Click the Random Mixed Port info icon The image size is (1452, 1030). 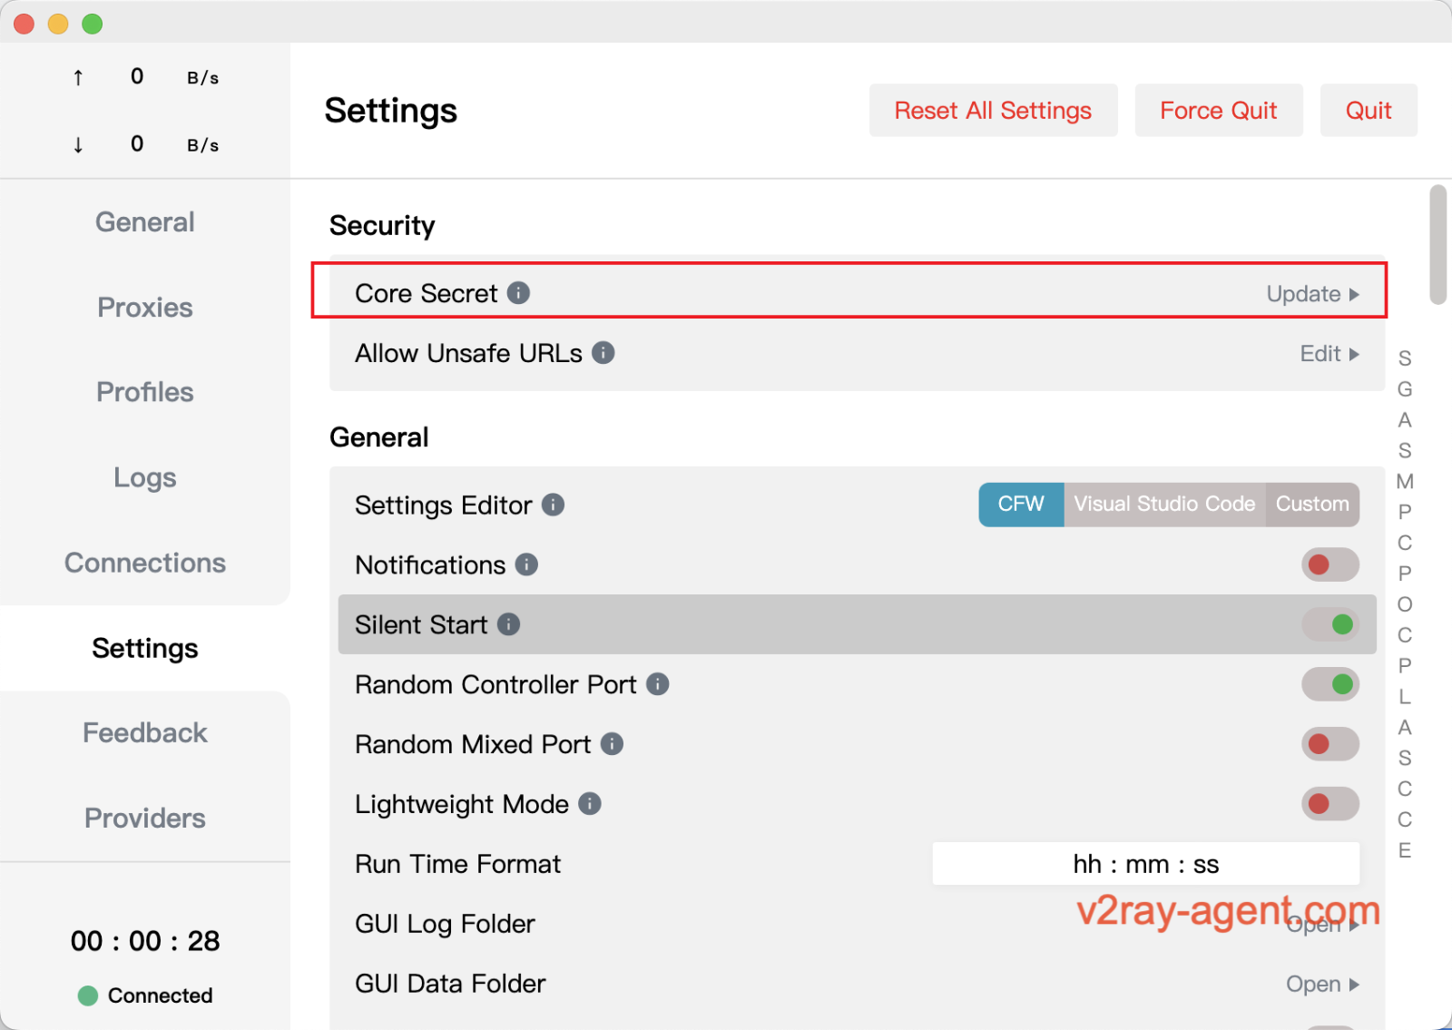coord(613,744)
